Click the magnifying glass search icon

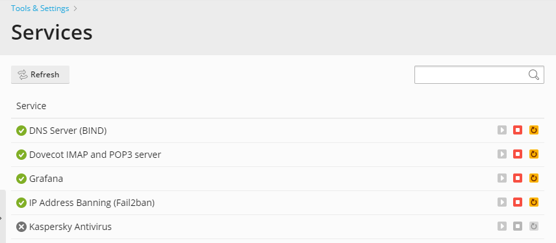click(534, 75)
